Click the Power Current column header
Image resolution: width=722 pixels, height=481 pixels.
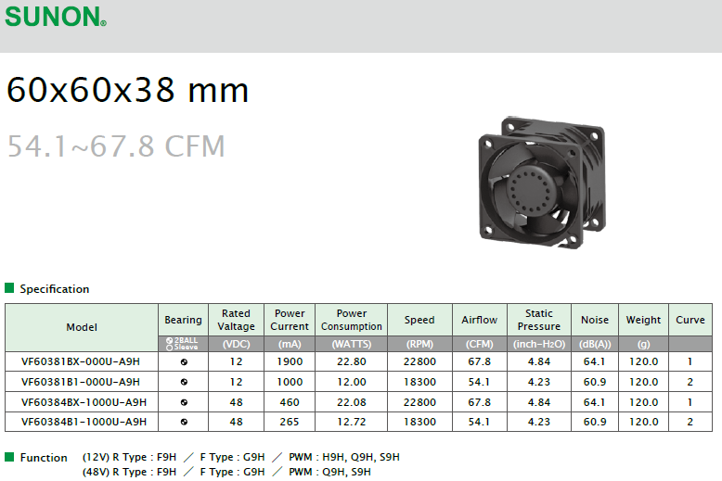290,320
